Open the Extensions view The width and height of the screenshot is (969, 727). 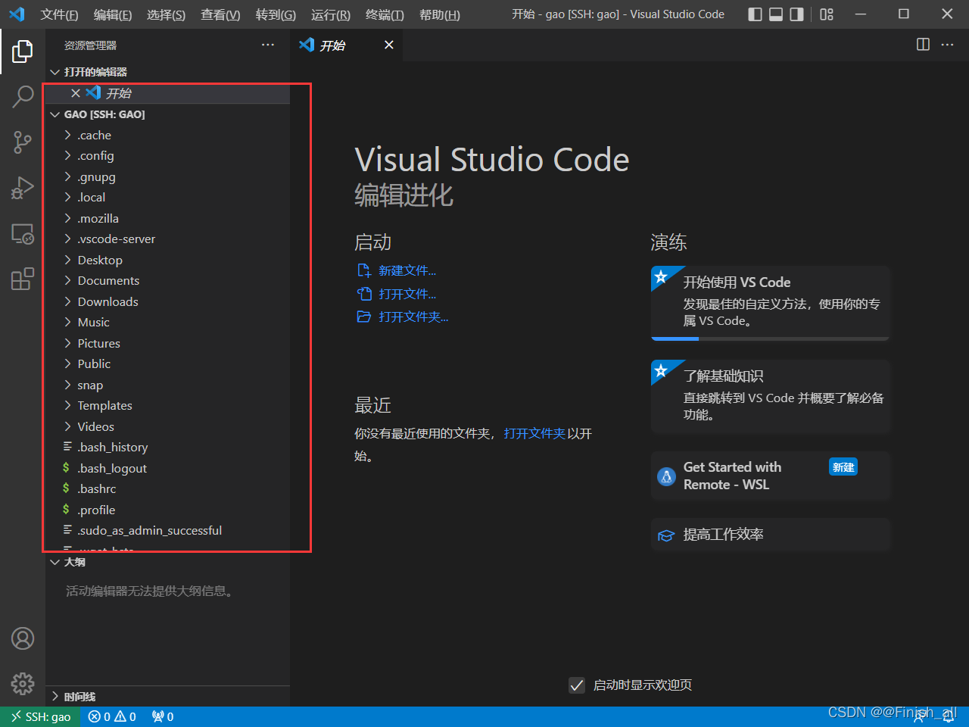pos(23,279)
